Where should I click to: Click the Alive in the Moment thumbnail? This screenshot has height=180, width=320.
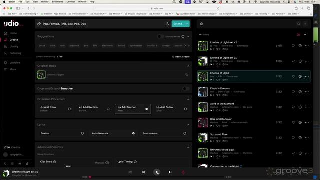point(203,107)
